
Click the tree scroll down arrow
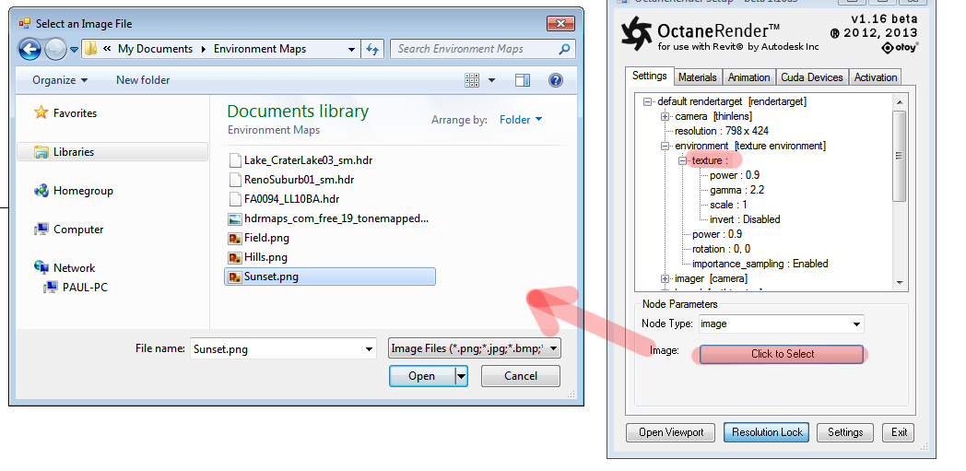point(900,283)
